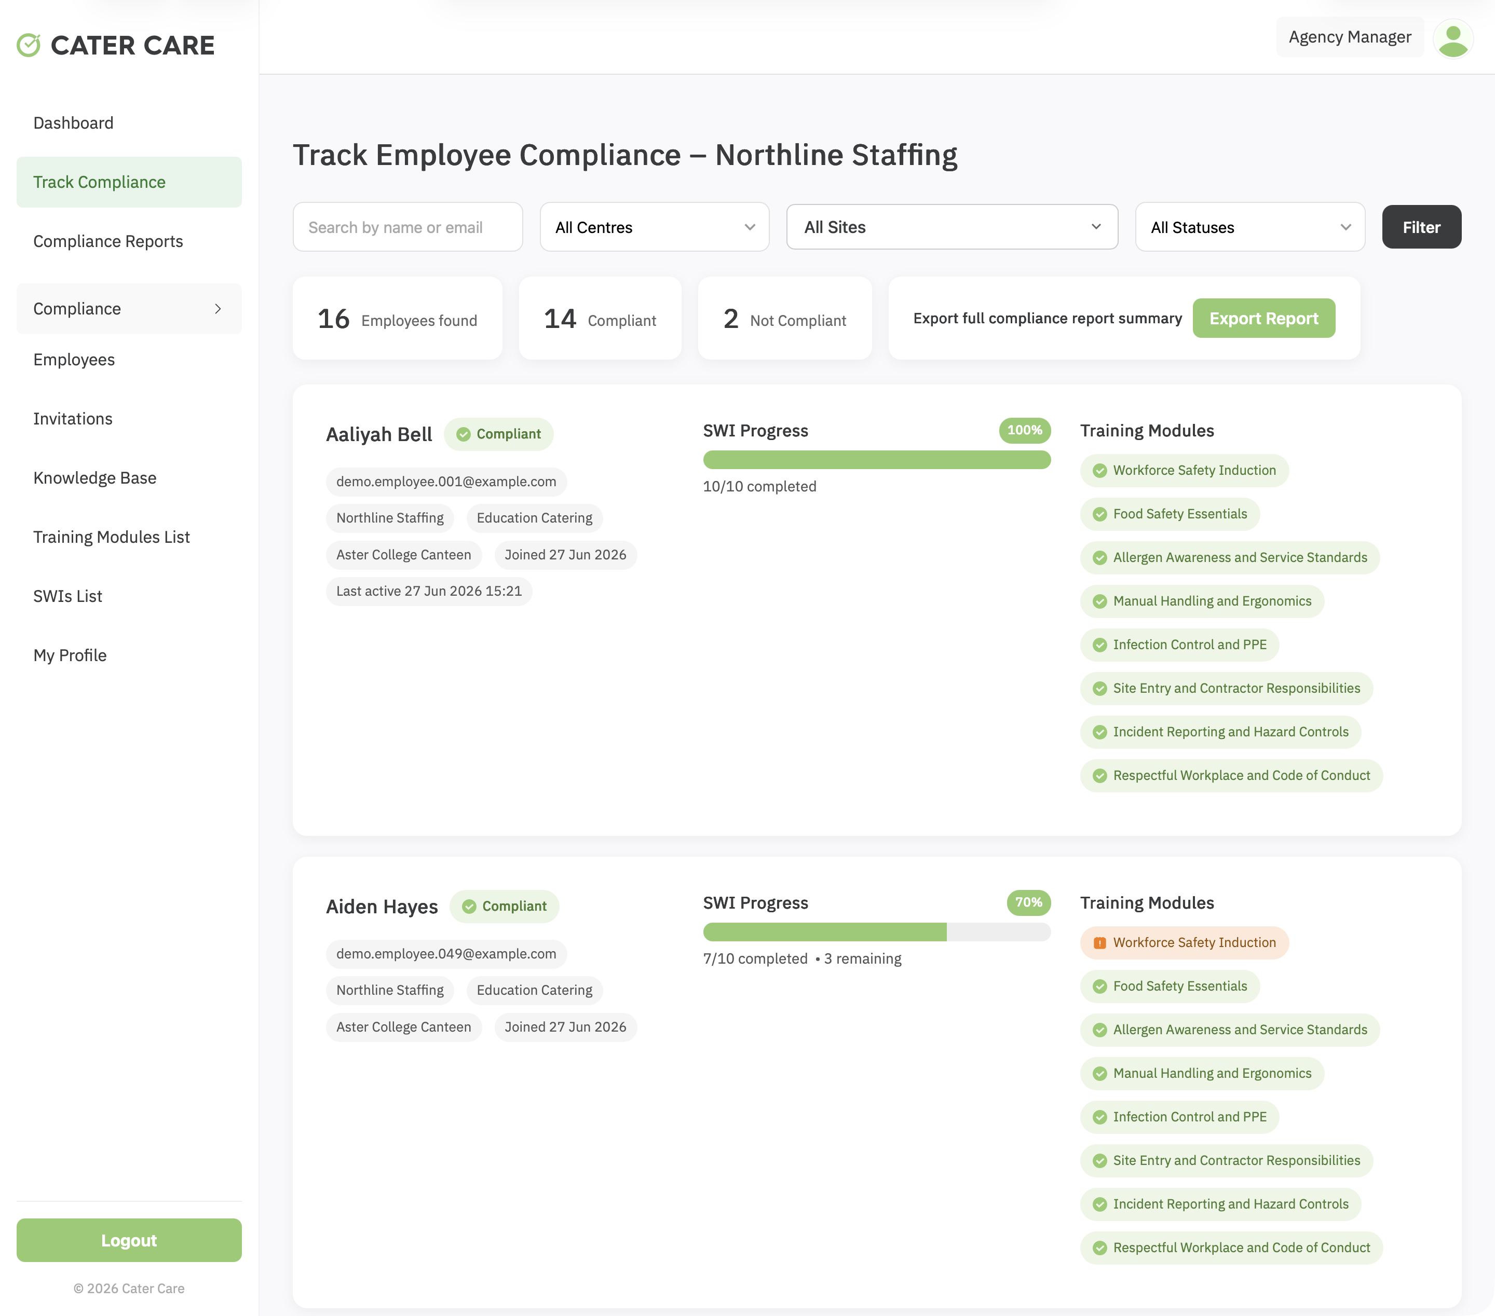Open Training Modules List in the sidebar
The width and height of the screenshot is (1495, 1316).
point(129,538)
